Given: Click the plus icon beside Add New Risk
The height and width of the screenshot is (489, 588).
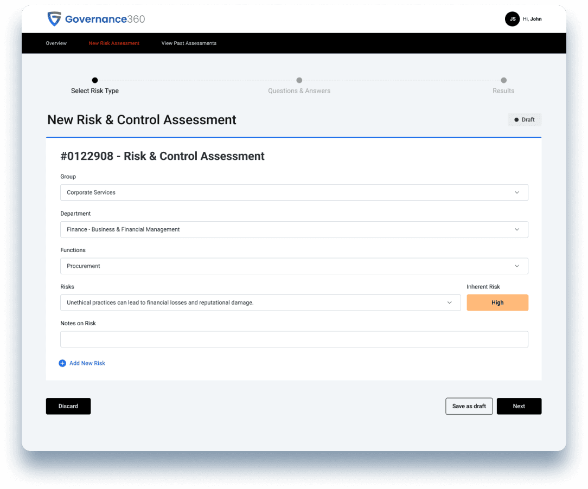Looking at the screenshot, I should pos(62,363).
